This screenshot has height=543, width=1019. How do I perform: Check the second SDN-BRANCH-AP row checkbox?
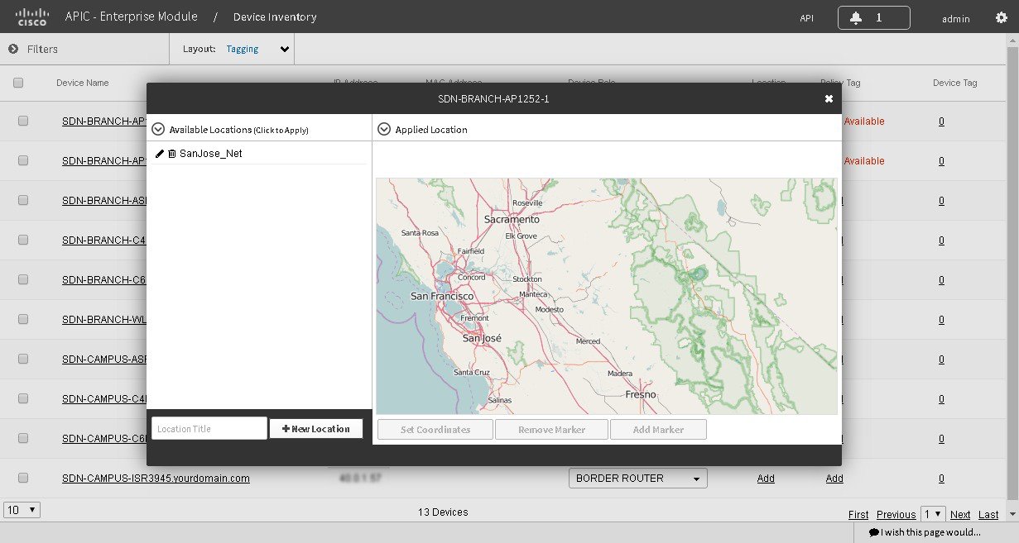[x=23, y=160]
